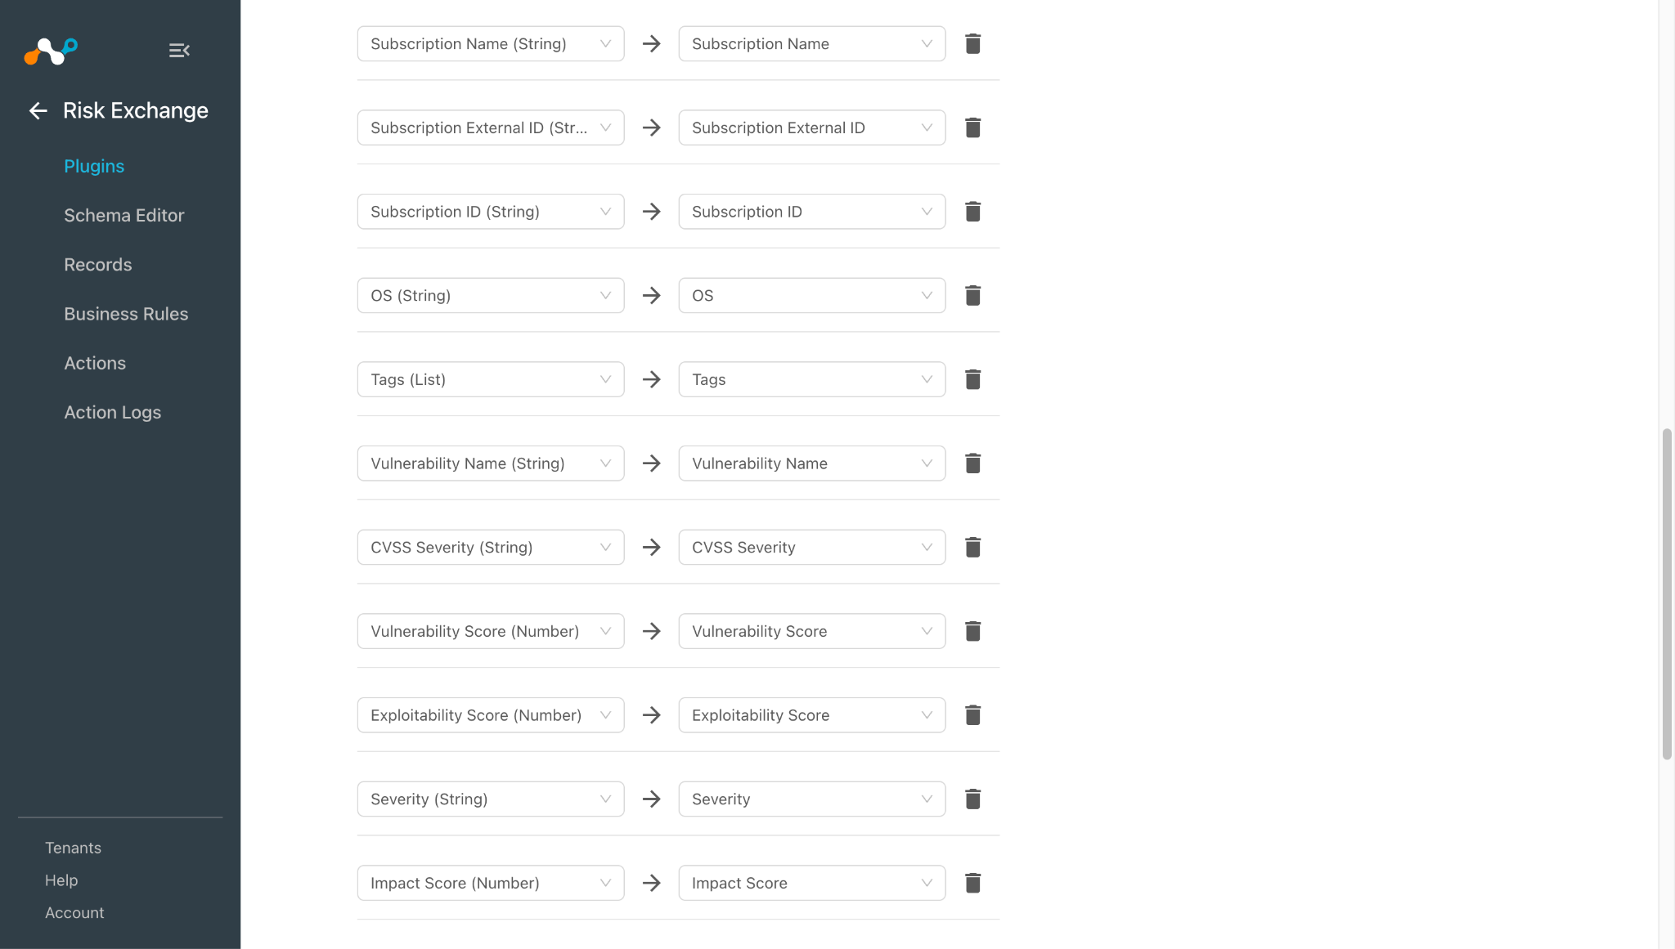The height and width of the screenshot is (949, 1675).
Task: Open the Tenants link
Action: click(x=73, y=848)
